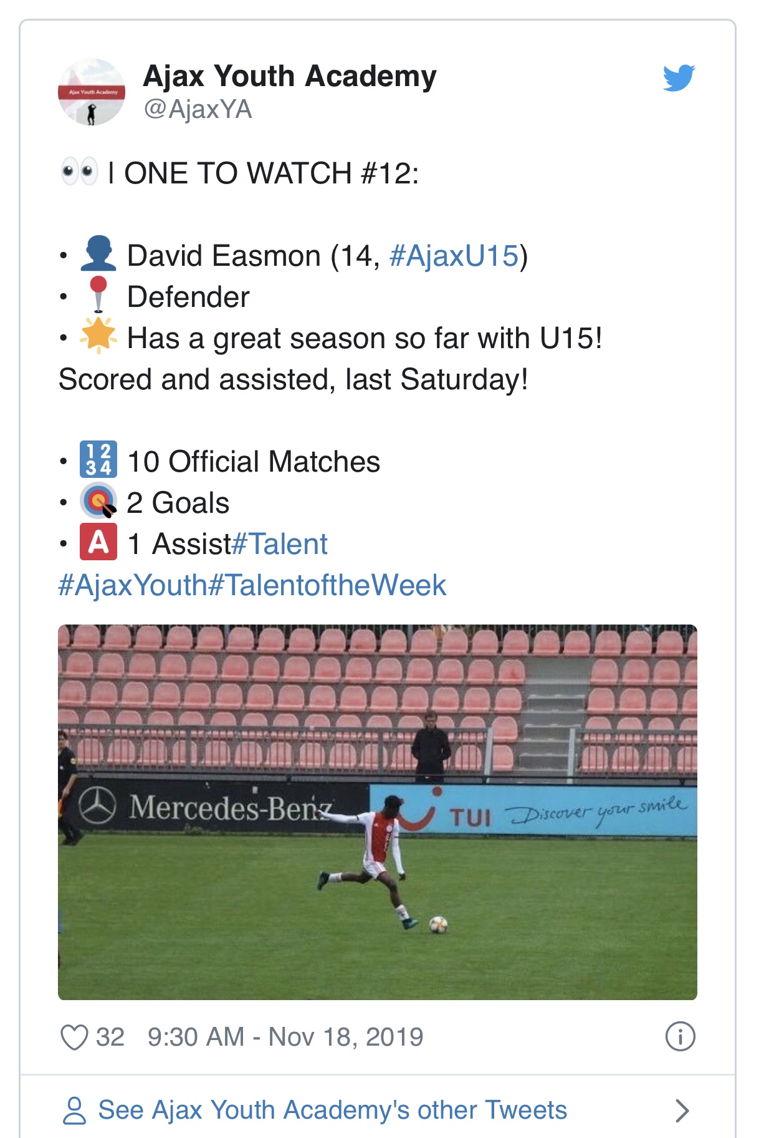
Task: Click the 32 likes count
Action: coord(110,1037)
